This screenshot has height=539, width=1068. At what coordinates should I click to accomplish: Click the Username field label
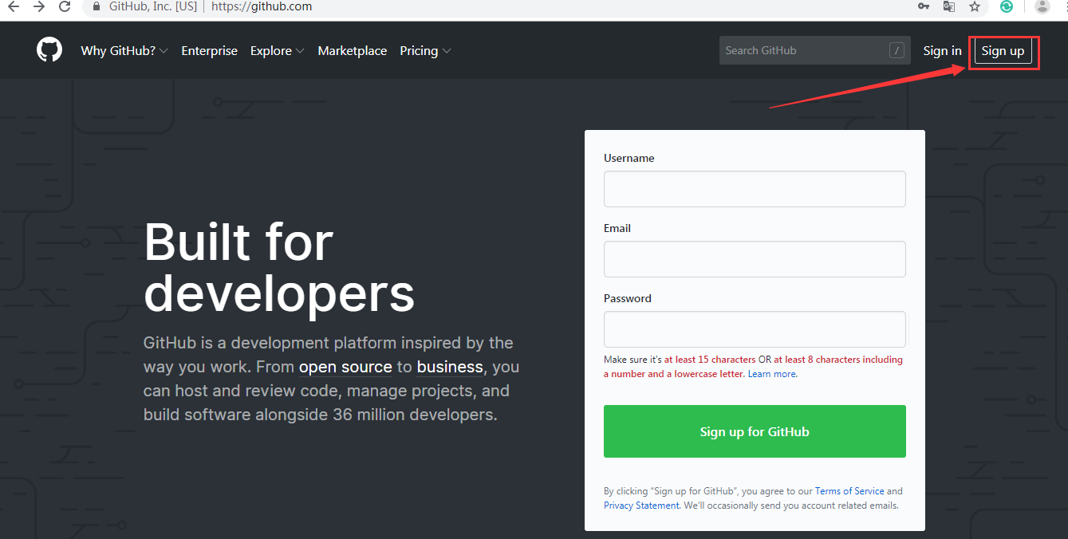pos(629,158)
